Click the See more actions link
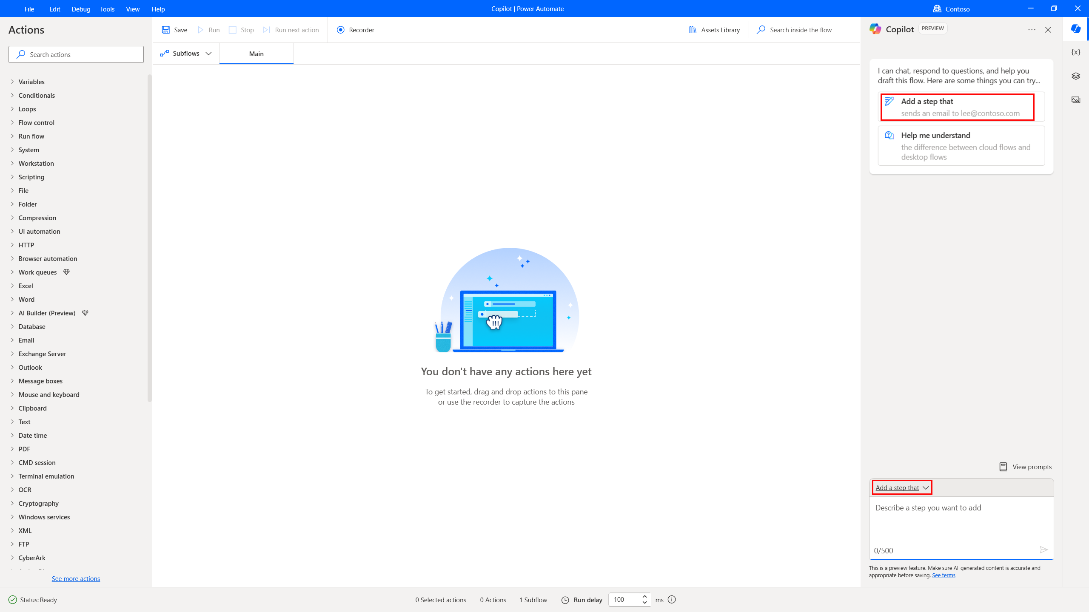The image size is (1089, 612). coord(76,578)
